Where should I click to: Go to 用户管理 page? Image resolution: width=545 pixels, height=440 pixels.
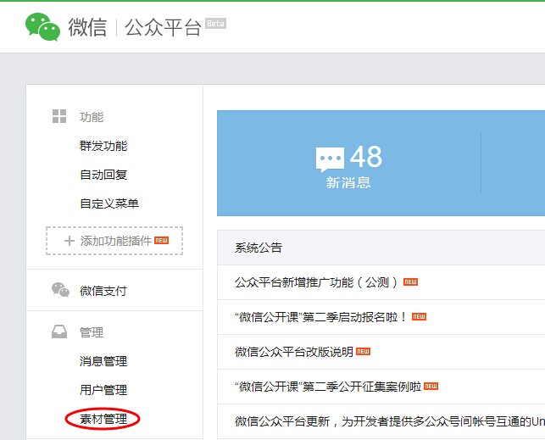(103, 390)
